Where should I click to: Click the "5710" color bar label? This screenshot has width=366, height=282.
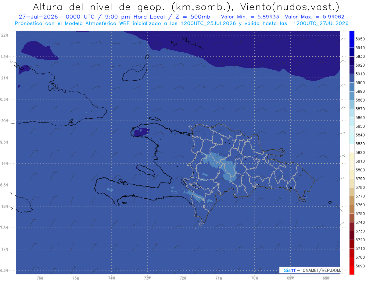point(360,248)
